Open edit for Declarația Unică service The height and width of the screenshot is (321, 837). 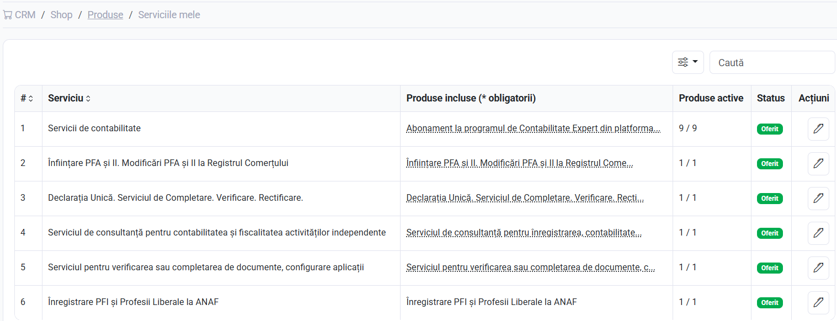pos(818,199)
